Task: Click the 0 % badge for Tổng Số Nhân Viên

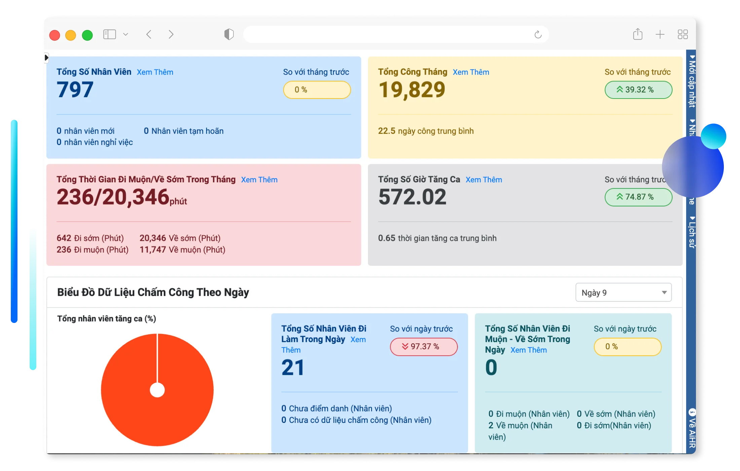Action: [x=317, y=90]
